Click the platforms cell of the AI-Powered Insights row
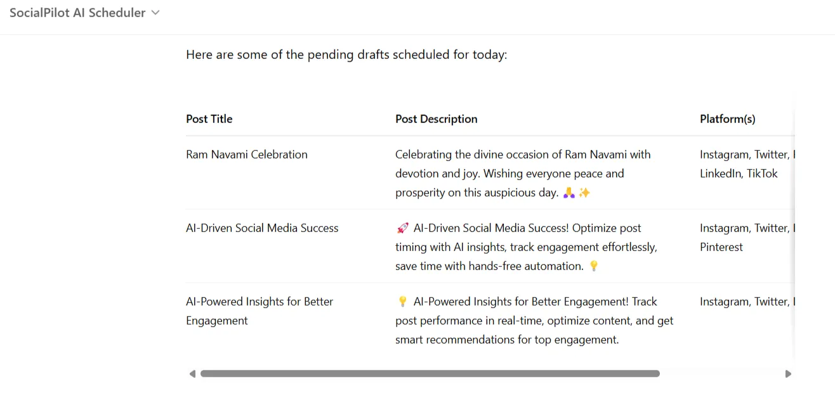The height and width of the screenshot is (407, 835). [x=744, y=302]
